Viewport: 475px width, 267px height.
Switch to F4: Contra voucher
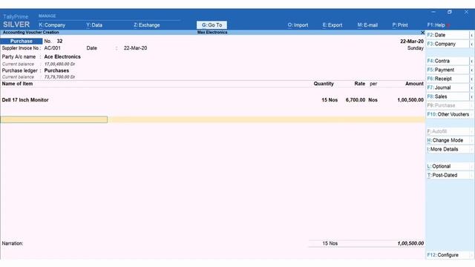448,61
